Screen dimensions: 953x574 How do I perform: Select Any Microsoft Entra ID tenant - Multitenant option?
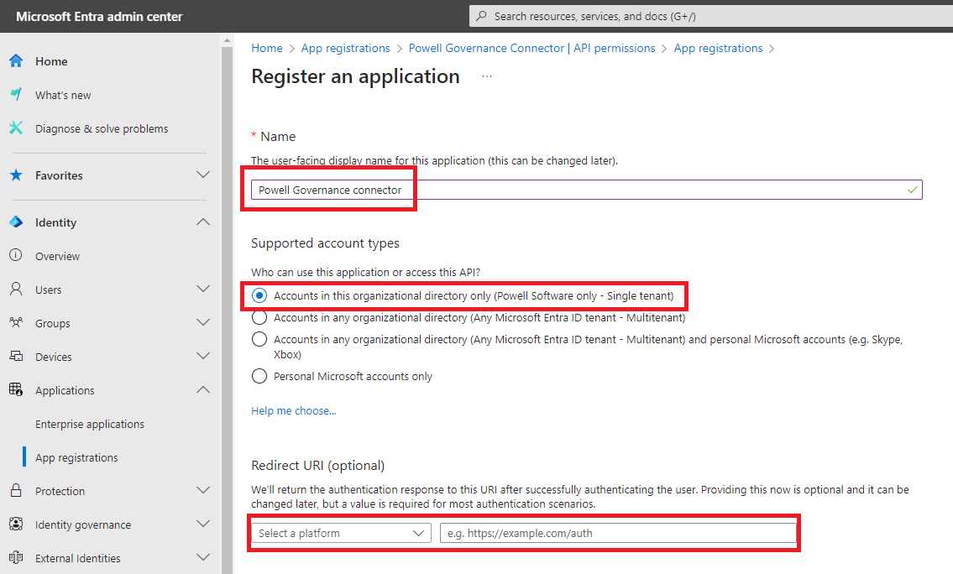259,318
